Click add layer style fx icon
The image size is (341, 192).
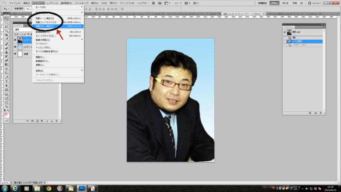[32, 121]
